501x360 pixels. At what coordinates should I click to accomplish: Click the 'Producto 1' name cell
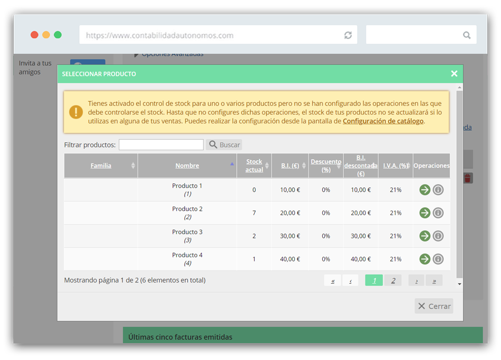point(187,190)
